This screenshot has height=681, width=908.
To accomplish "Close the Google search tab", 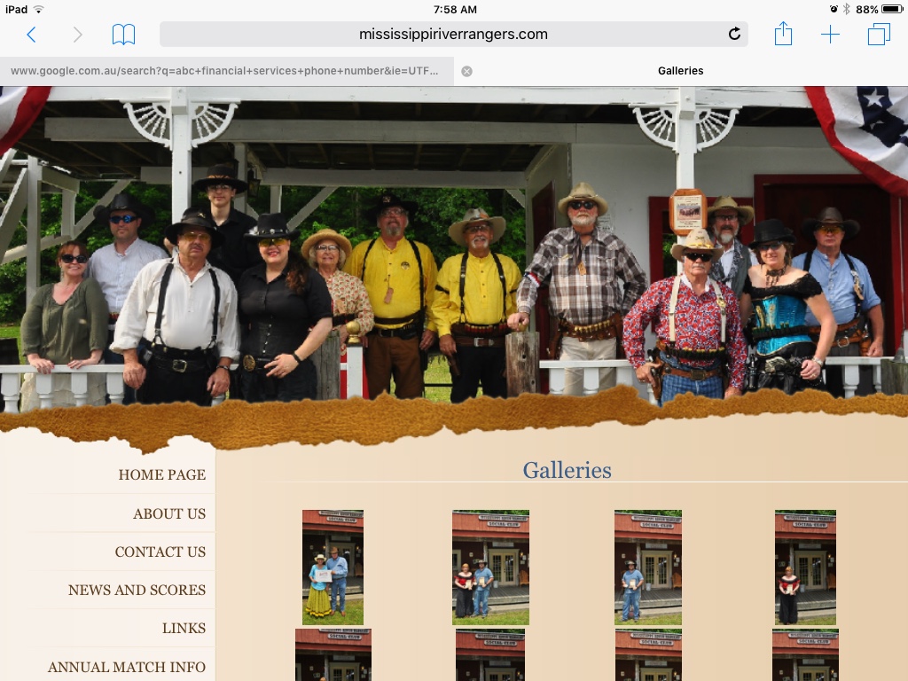I will [466, 71].
